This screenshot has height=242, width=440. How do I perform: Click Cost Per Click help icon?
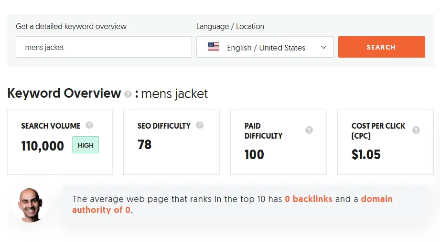(x=416, y=130)
